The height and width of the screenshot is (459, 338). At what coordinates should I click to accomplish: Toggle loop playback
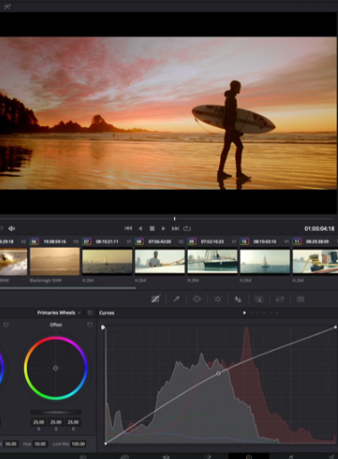point(187,228)
